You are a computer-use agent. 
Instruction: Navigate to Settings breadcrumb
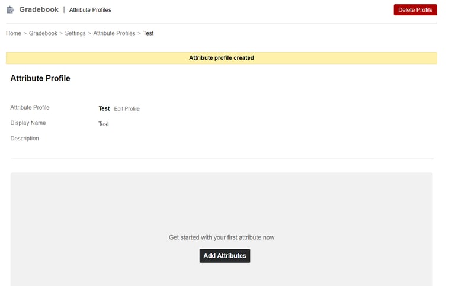point(75,33)
